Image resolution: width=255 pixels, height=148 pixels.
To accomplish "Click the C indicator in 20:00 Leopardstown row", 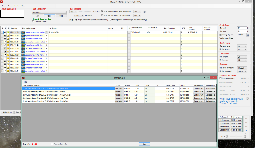I will pos(47,32).
